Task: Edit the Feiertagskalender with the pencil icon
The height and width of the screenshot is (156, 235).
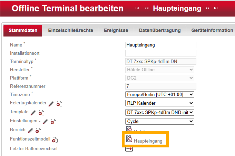Action: [51, 103]
